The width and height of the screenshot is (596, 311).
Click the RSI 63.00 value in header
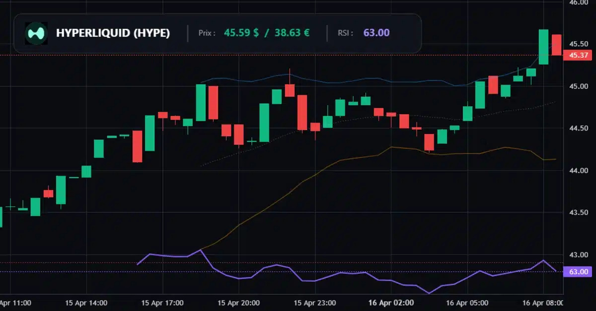pos(376,33)
